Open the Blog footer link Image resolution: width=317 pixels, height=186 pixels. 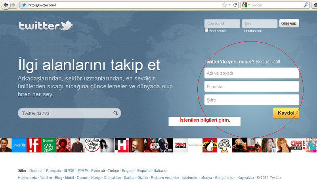click(58, 178)
